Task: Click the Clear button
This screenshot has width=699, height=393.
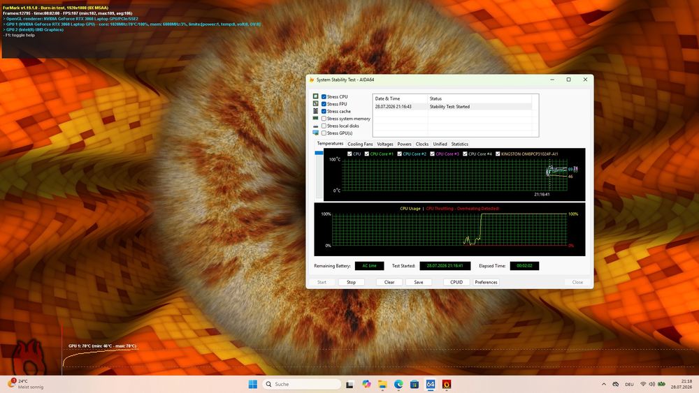Action: tap(389, 282)
